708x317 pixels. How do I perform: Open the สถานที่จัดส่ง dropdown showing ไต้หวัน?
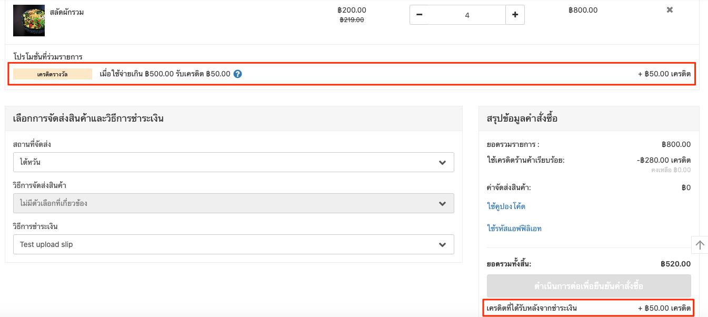click(234, 162)
